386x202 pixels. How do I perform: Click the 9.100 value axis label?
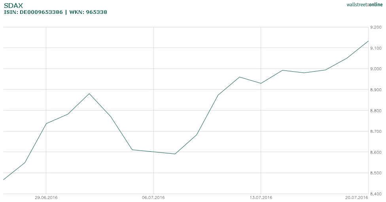point(375,48)
